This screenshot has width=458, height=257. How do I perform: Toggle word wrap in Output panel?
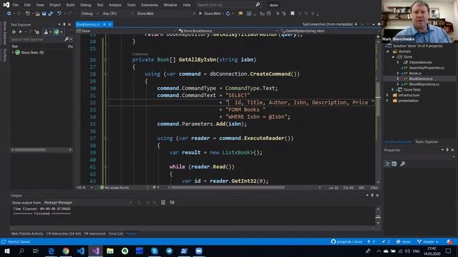point(172,202)
